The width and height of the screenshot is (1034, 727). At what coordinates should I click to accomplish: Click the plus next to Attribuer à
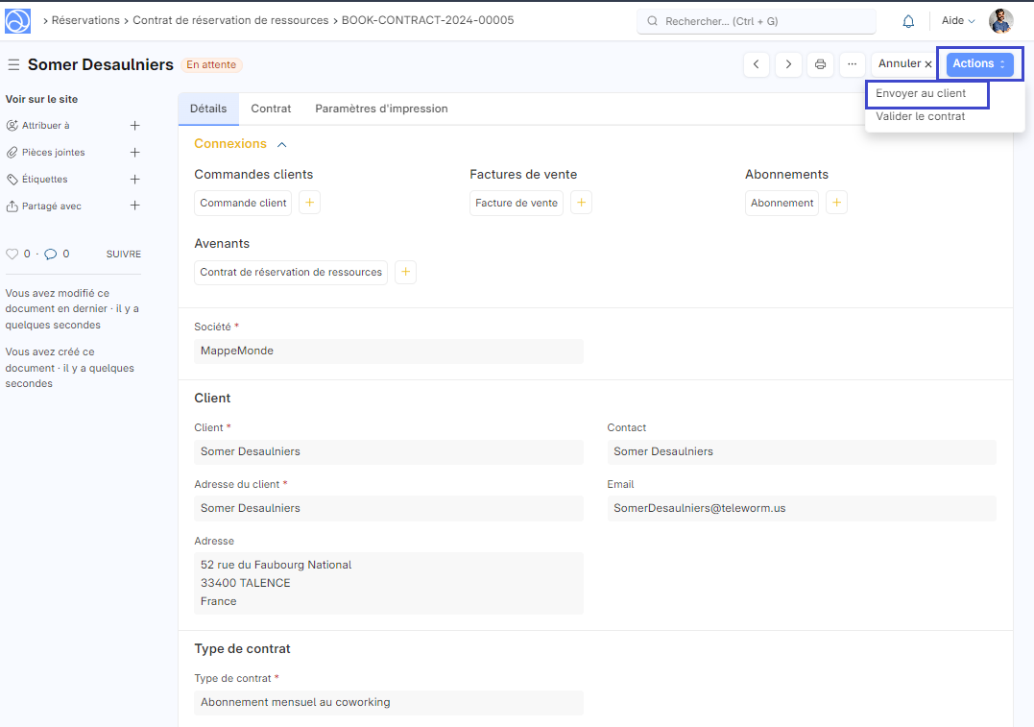134,126
